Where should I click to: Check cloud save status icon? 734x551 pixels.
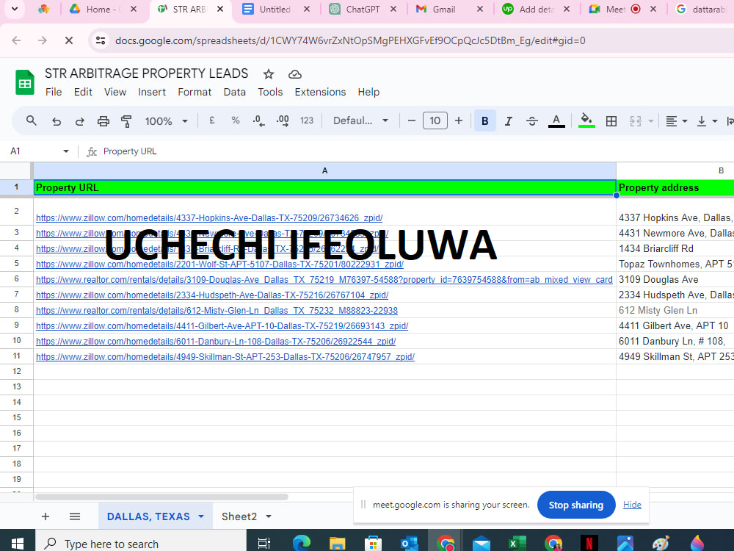point(294,74)
